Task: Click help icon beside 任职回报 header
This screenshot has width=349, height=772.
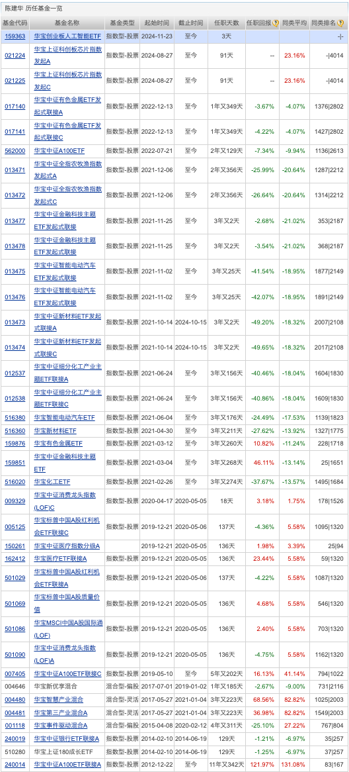Action: point(276,23)
